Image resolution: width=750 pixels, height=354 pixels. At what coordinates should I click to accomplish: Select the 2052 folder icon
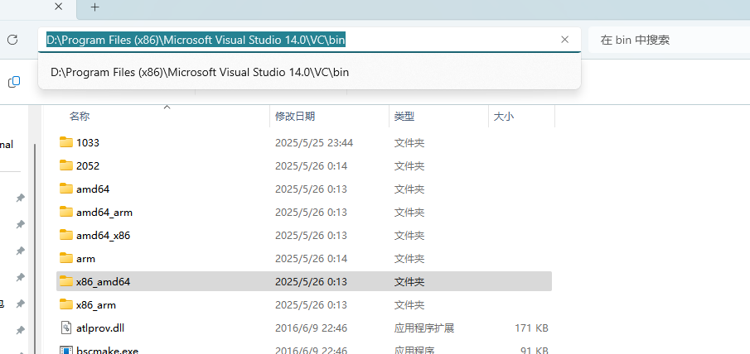(66, 165)
